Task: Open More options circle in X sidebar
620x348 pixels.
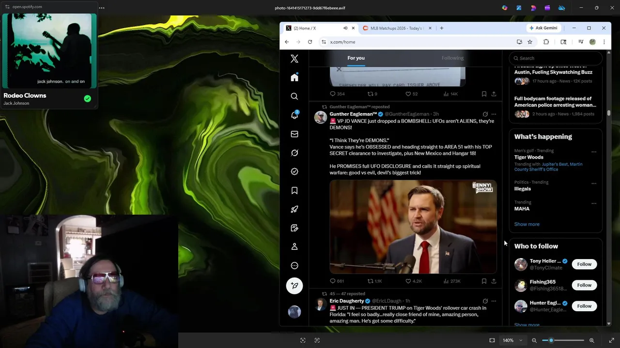Action: coord(294,265)
